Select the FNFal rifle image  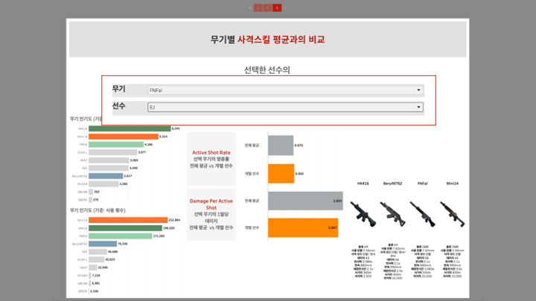coord(423,214)
